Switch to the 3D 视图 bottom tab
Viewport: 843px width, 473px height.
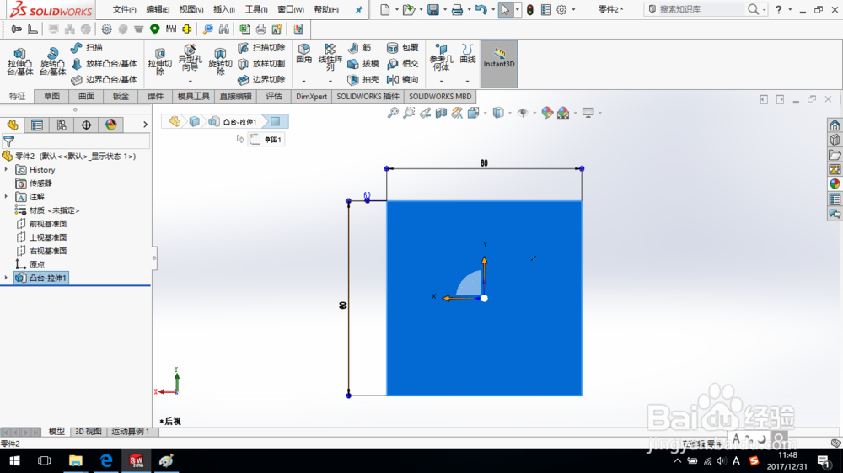coord(89,432)
